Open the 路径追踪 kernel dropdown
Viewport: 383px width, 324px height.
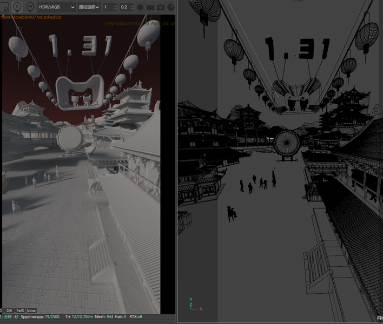(89, 7)
